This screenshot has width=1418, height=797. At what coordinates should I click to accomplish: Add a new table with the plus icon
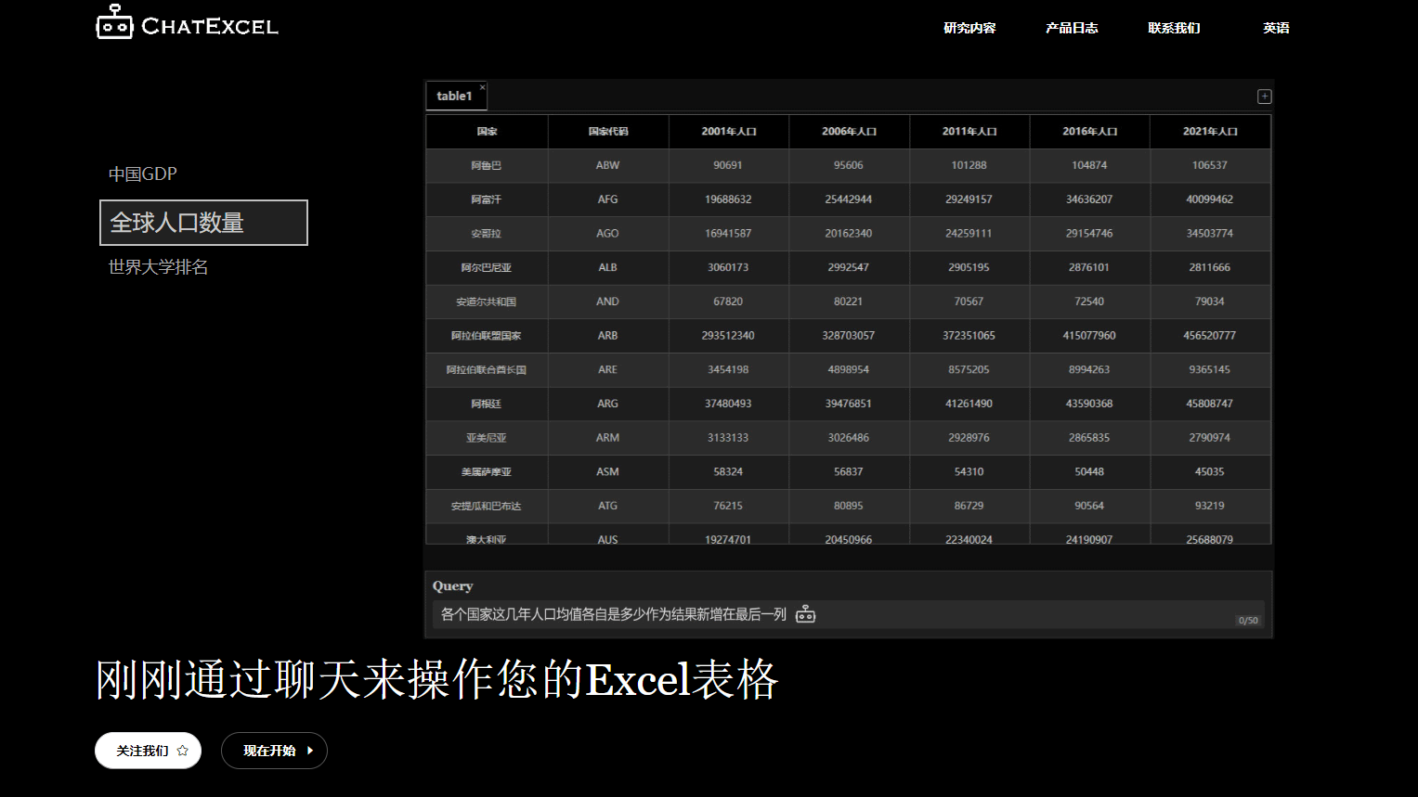(x=1264, y=96)
